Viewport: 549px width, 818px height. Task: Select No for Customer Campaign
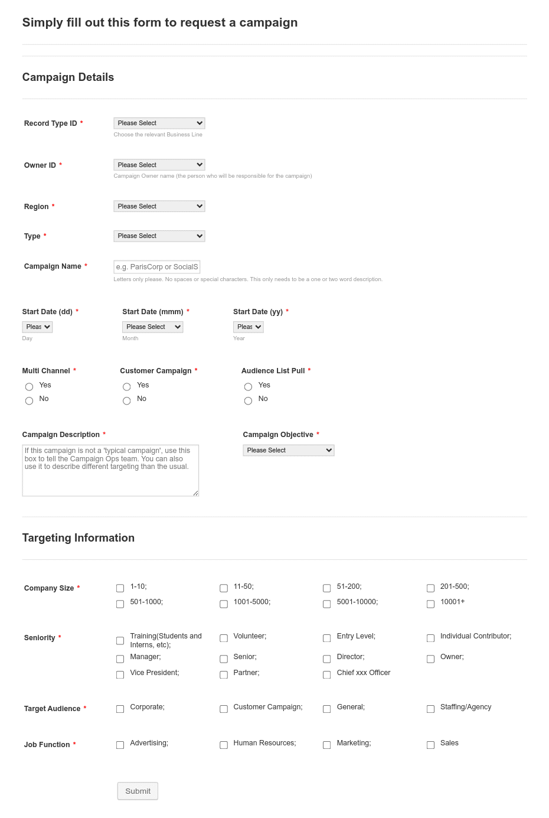point(126,400)
